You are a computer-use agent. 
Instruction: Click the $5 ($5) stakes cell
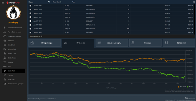67,25
